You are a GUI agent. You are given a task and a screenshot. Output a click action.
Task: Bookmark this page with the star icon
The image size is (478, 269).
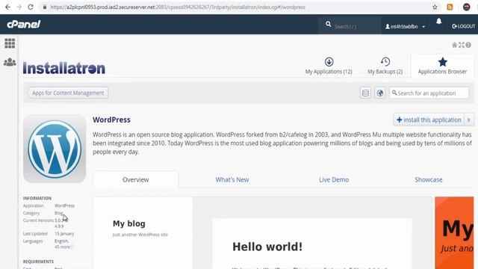click(435, 7)
